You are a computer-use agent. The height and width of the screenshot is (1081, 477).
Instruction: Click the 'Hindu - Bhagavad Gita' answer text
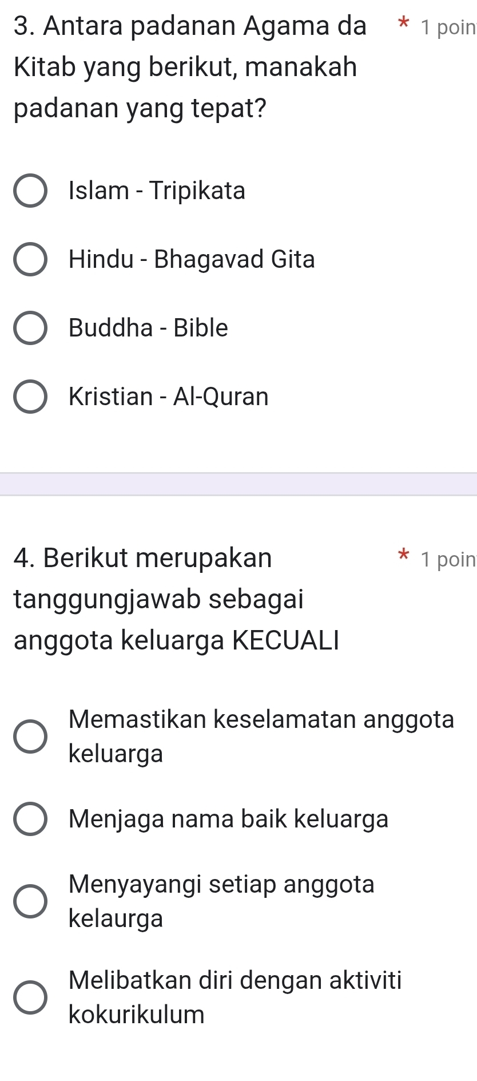192,259
